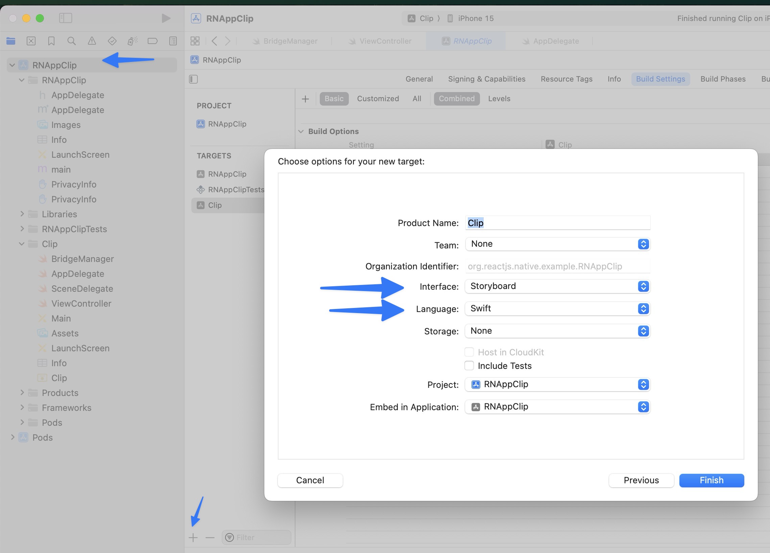Click the Cancel button

(310, 480)
